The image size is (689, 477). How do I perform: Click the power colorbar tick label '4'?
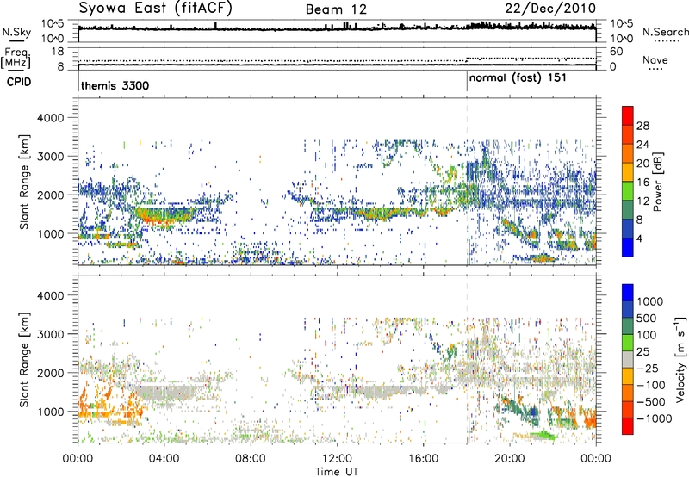point(640,238)
